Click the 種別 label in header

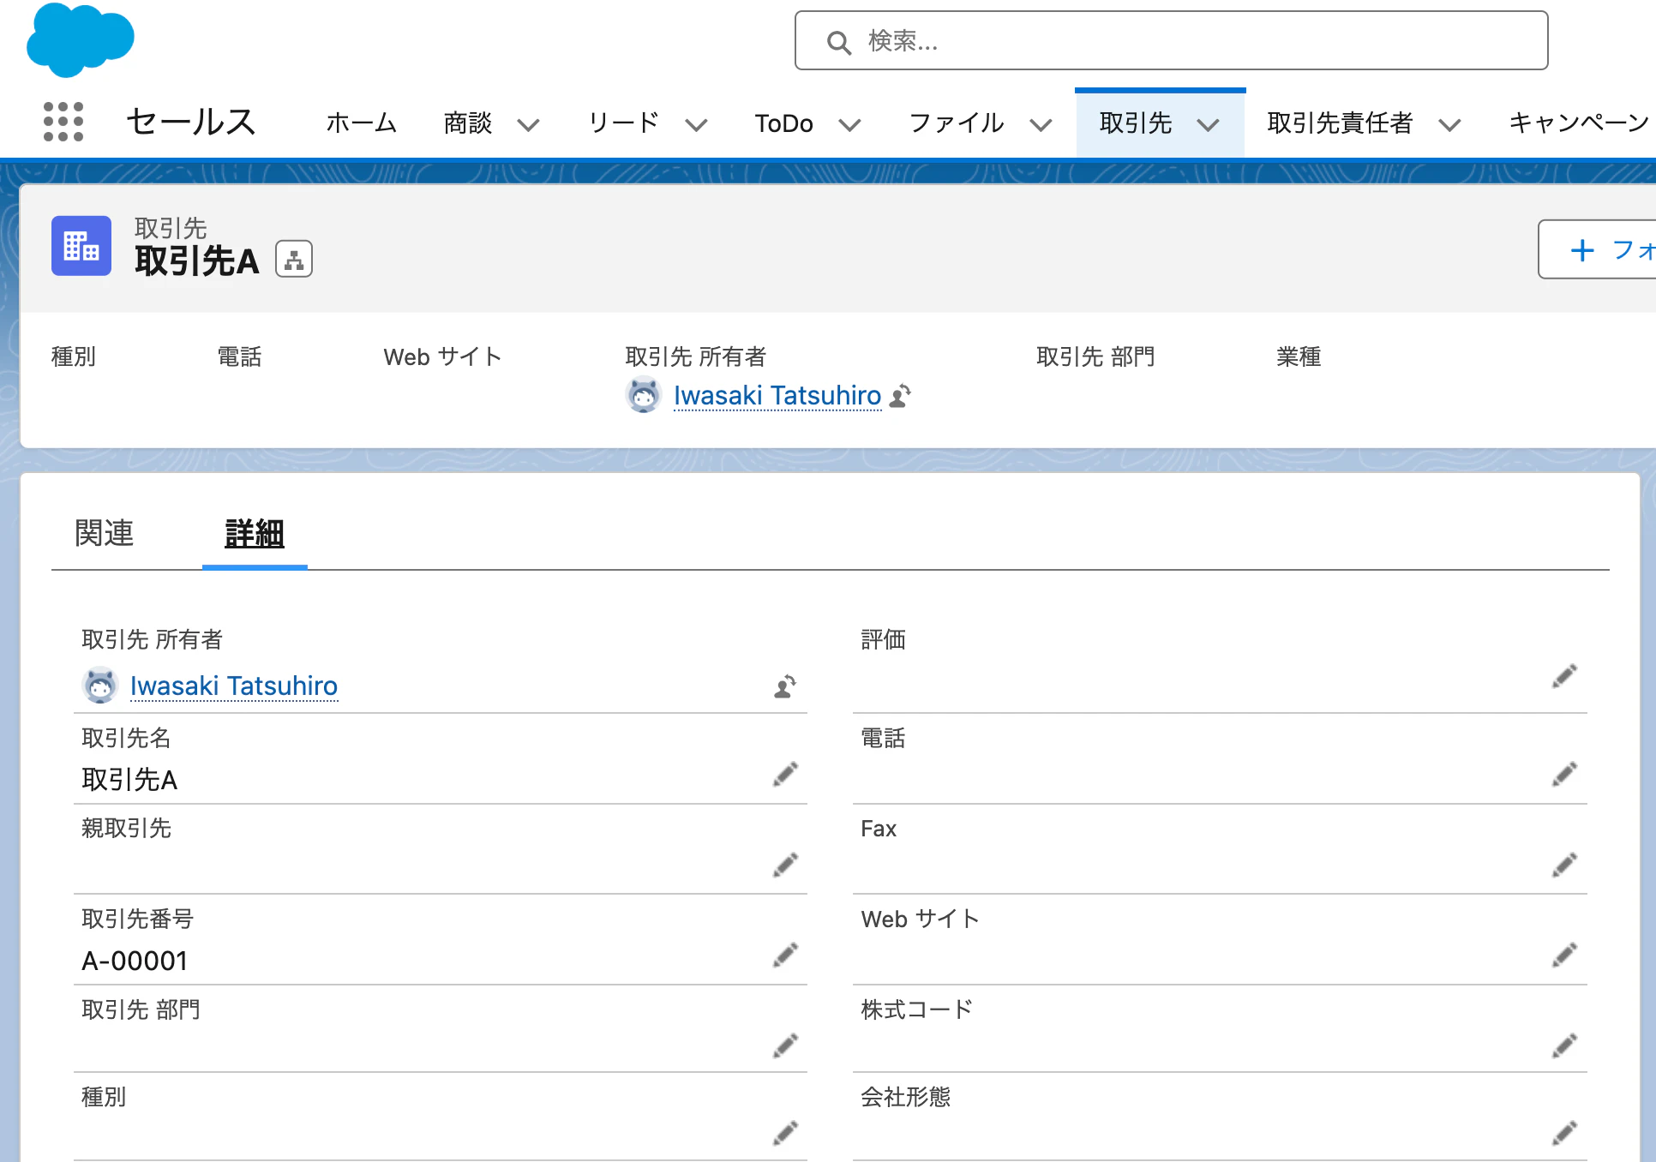coord(74,356)
